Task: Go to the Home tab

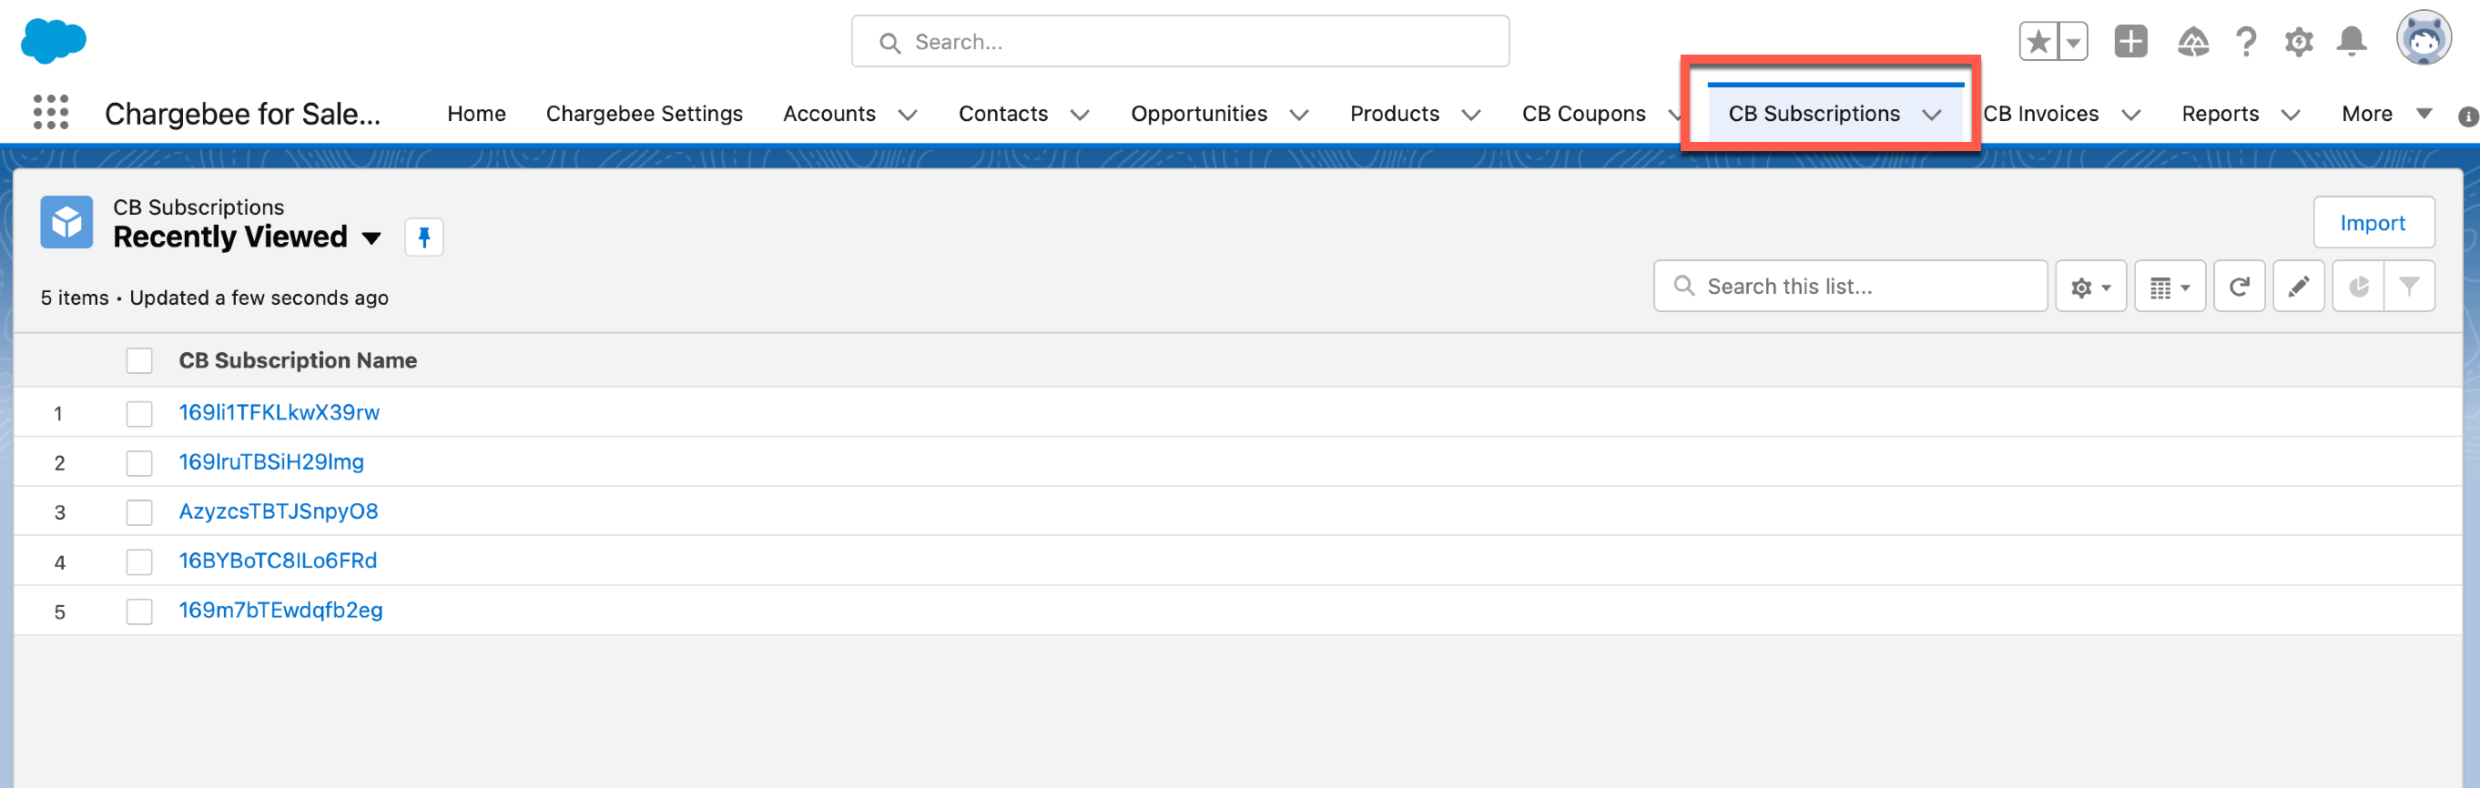Action: tap(476, 114)
